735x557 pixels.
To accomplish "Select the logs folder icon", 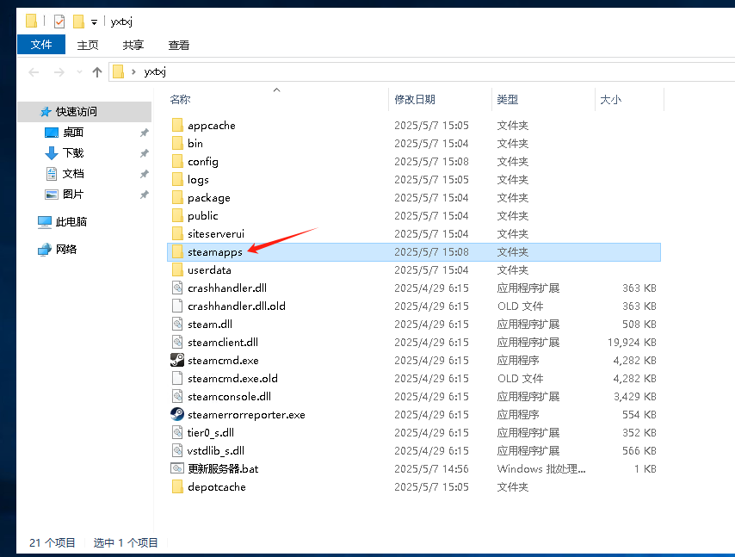I will pos(177,179).
